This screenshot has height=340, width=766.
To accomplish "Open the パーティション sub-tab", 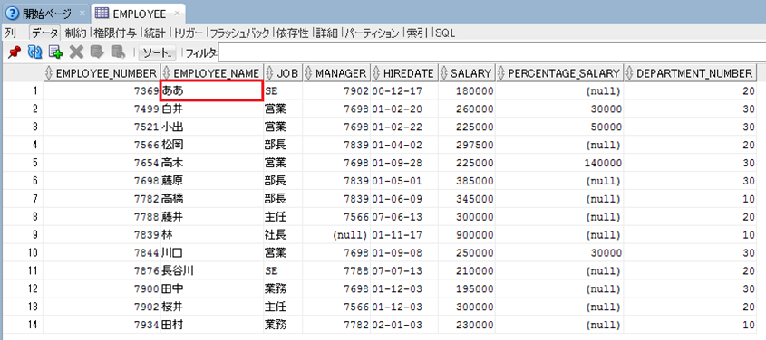I will 373,33.
